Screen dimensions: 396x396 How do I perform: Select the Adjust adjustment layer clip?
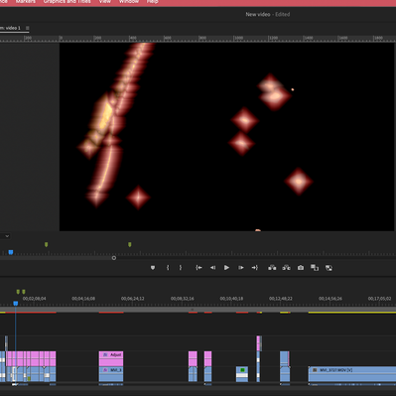tap(111, 358)
